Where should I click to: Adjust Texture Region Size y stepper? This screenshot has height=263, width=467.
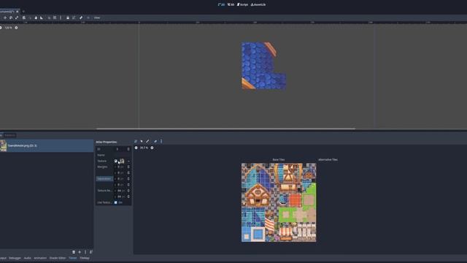(128, 197)
